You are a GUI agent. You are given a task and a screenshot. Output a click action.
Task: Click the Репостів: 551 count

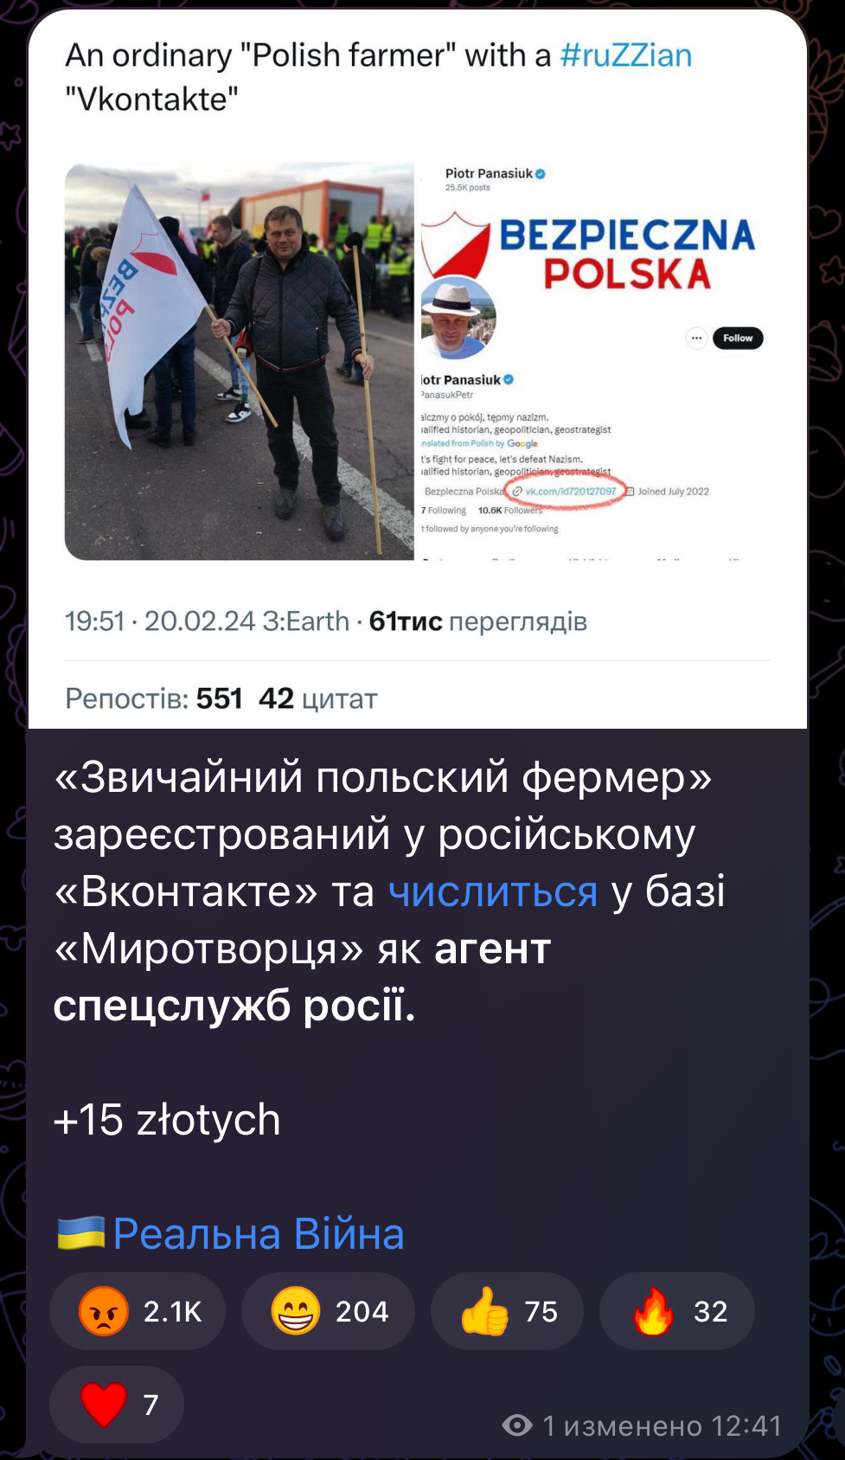(x=154, y=698)
